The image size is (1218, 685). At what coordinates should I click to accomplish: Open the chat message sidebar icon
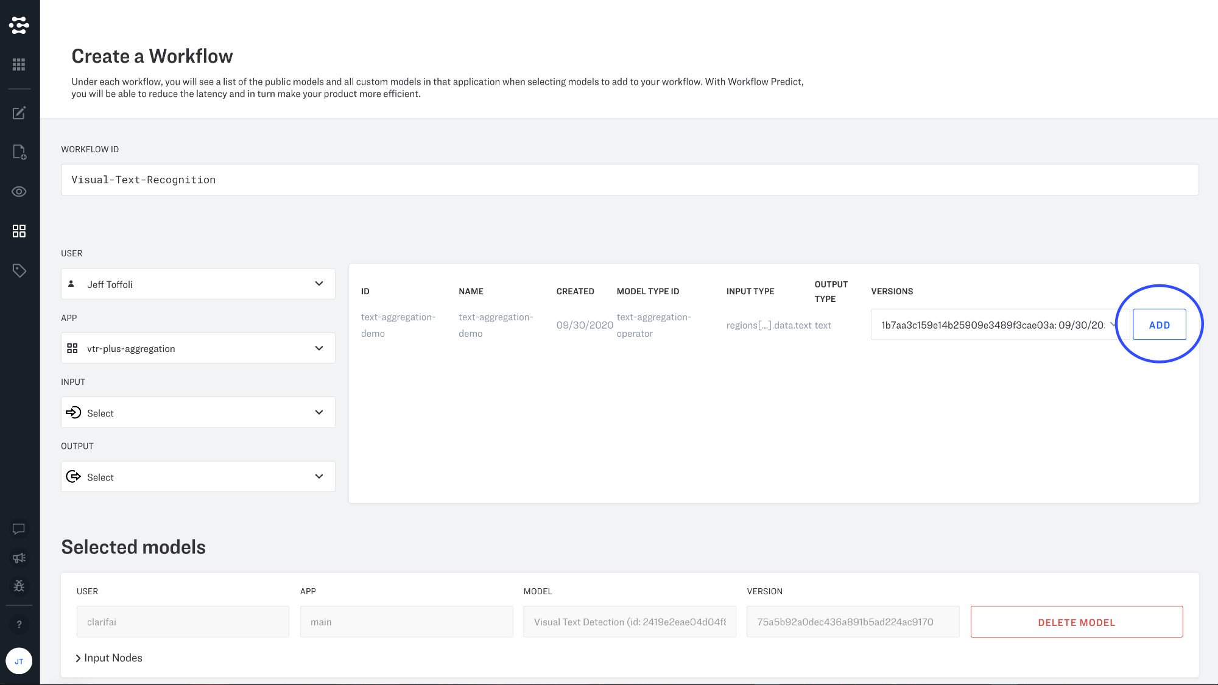(x=19, y=529)
